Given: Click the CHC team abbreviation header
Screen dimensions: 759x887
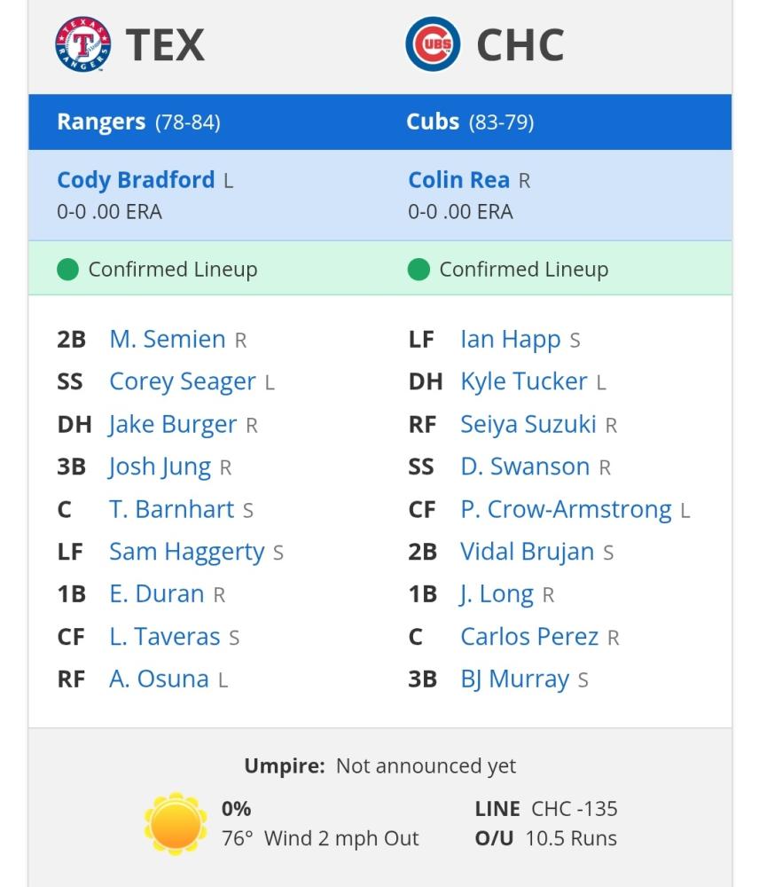Looking at the screenshot, I should click(x=520, y=44).
